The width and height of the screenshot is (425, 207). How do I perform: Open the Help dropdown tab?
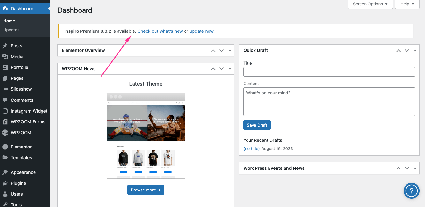[407, 4]
